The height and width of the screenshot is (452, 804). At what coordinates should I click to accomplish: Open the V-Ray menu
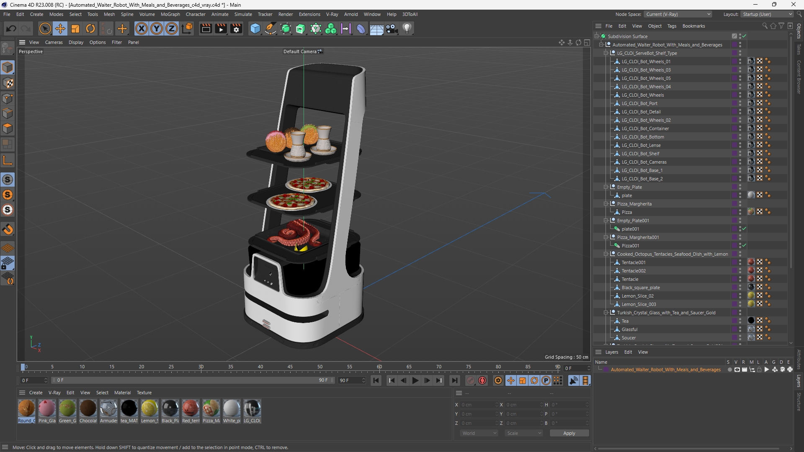332,14
